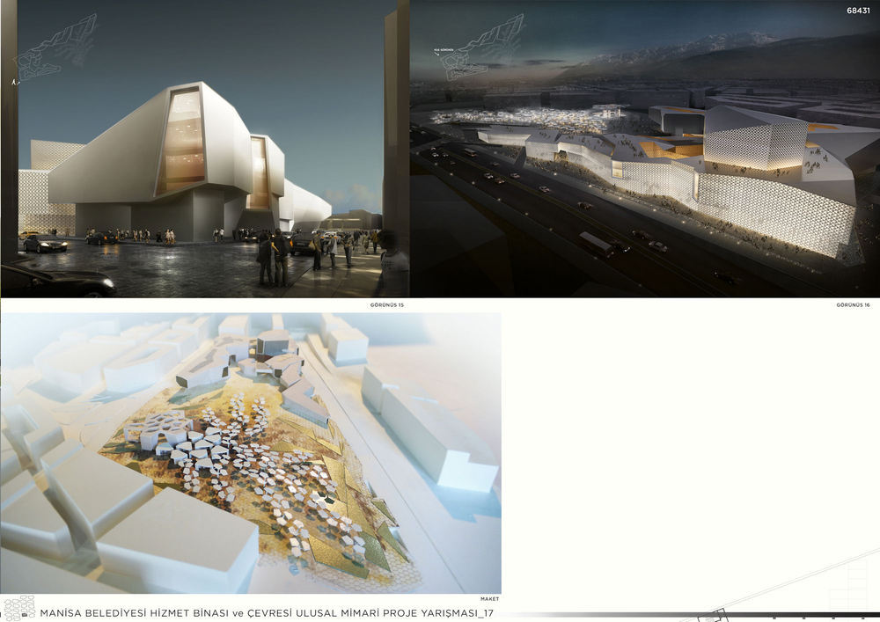Click the black sedan in the daytime plaza render
Screen dimensions: 880x622
click(45, 244)
